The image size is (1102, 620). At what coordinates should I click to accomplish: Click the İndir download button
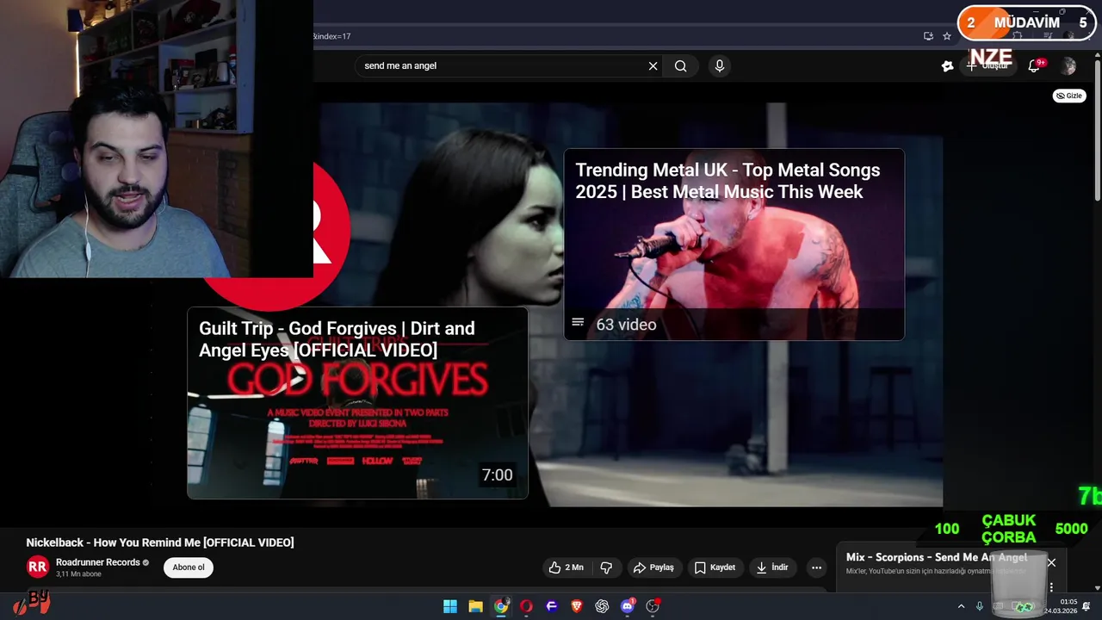pos(772,567)
